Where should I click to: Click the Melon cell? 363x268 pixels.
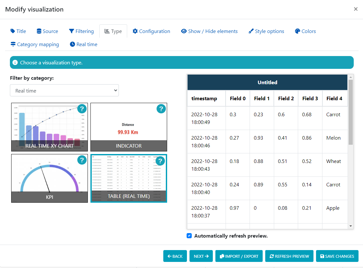[335, 142]
